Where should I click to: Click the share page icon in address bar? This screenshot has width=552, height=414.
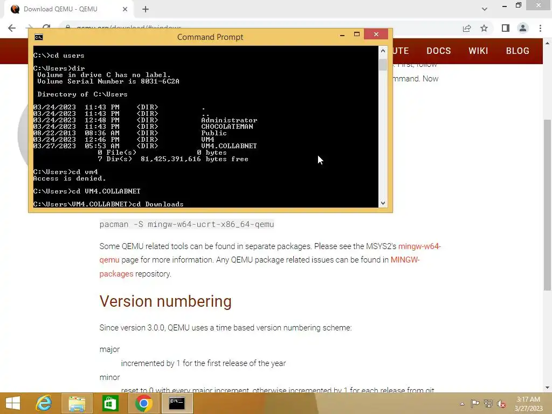(467, 28)
